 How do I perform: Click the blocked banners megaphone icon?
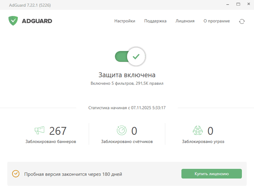[x=40, y=130]
